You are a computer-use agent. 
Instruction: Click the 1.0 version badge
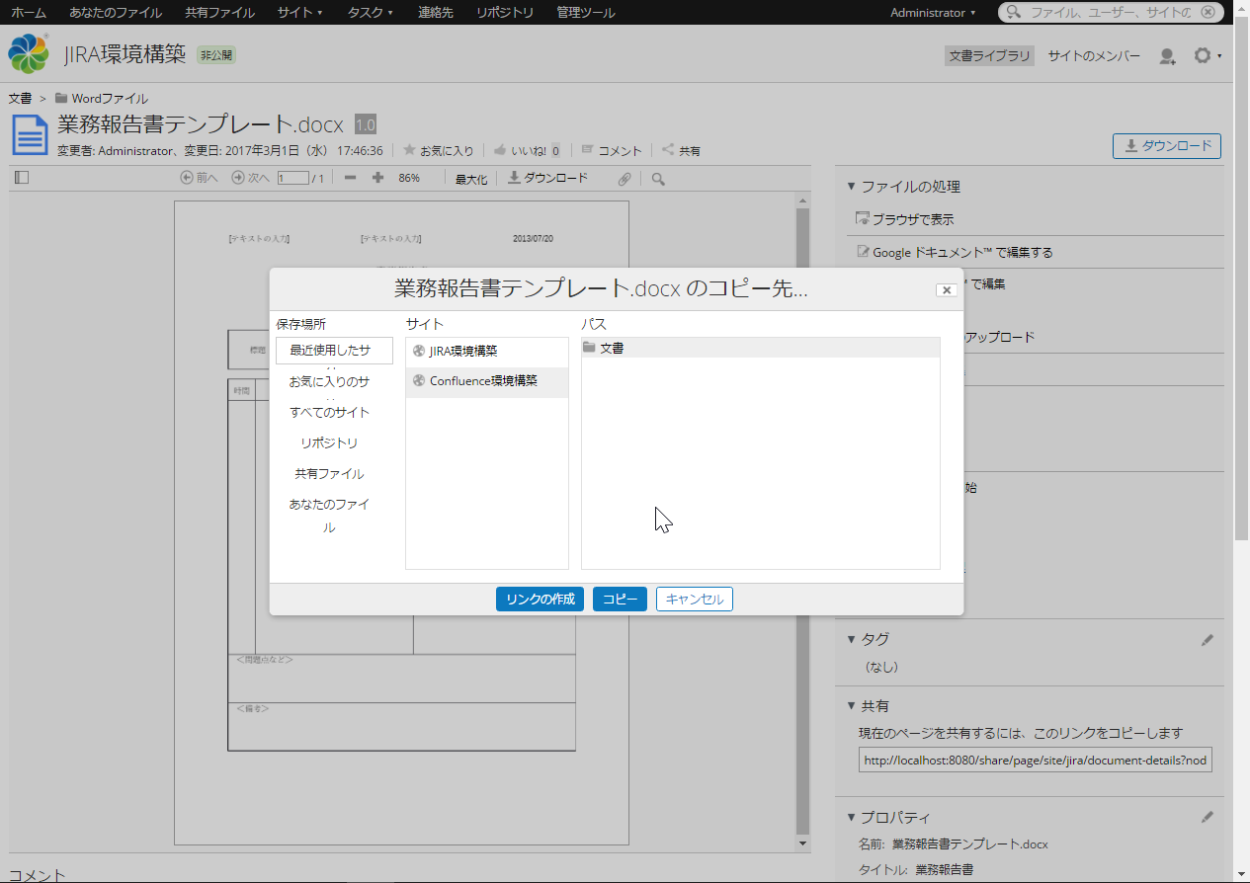[366, 124]
